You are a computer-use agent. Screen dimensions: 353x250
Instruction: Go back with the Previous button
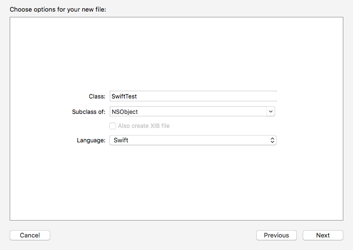click(x=276, y=236)
